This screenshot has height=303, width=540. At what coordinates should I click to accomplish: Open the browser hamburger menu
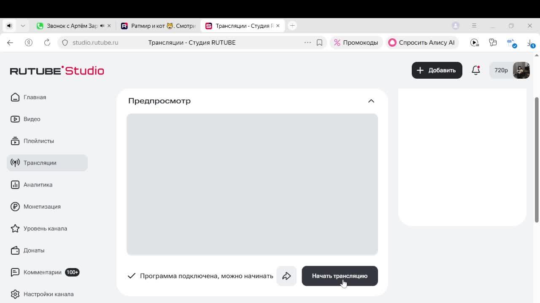point(474,26)
